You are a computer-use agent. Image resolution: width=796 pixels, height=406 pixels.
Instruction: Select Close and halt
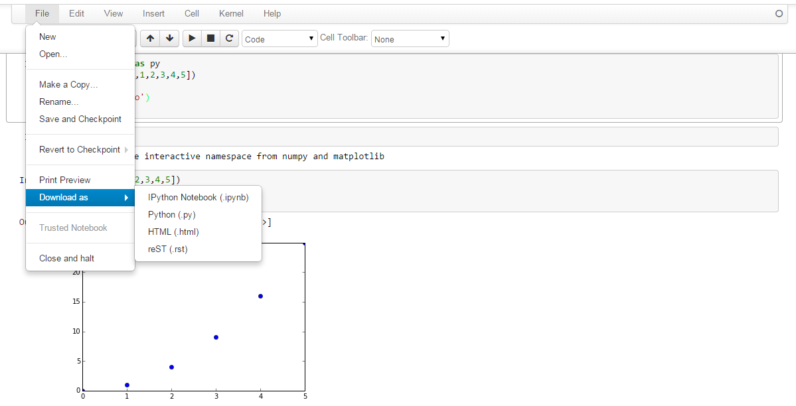66,258
